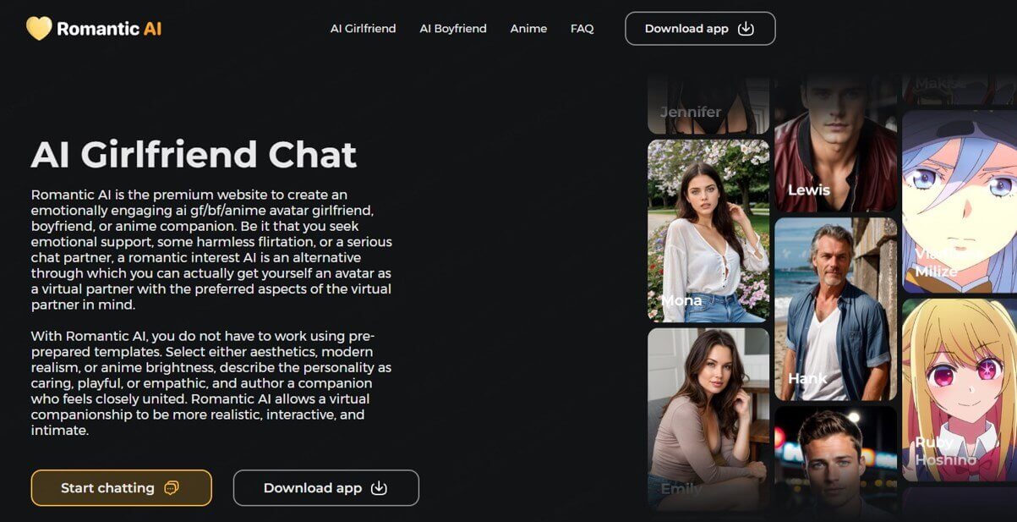
Task: Click the Download app button below text
Action: pyautogui.click(x=326, y=488)
